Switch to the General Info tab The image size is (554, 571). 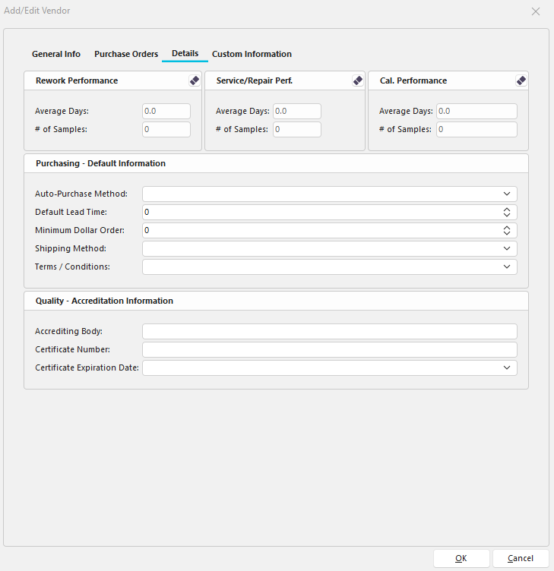click(56, 55)
